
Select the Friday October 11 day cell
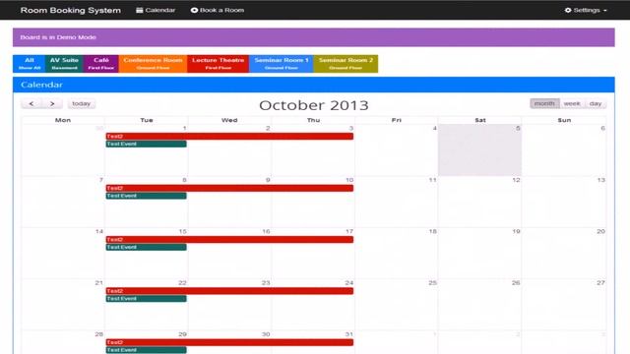point(396,202)
